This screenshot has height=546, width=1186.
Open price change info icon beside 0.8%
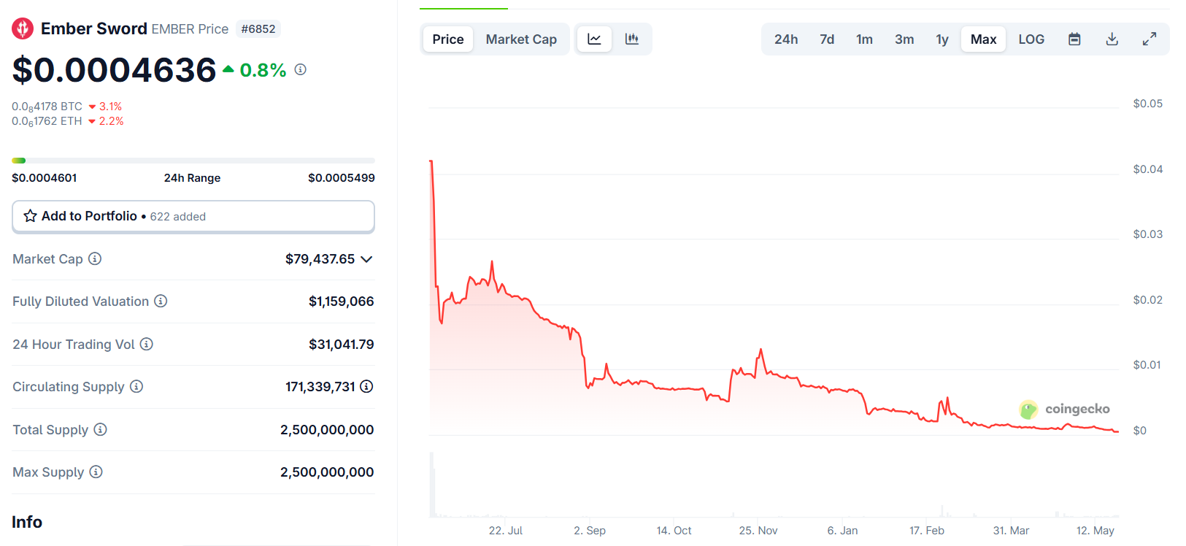300,69
